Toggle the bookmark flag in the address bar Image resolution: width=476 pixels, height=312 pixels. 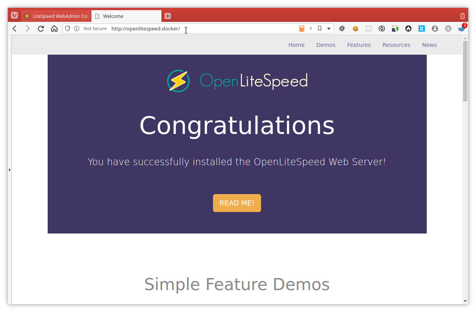click(x=319, y=28)
